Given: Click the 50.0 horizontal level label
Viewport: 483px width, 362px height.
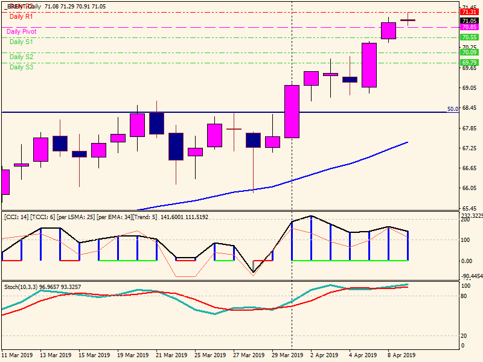Looking at the screenshot, I should coord(452,109).
